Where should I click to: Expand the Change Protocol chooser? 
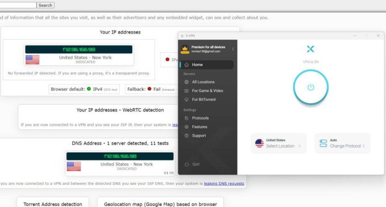pos(342,143)
